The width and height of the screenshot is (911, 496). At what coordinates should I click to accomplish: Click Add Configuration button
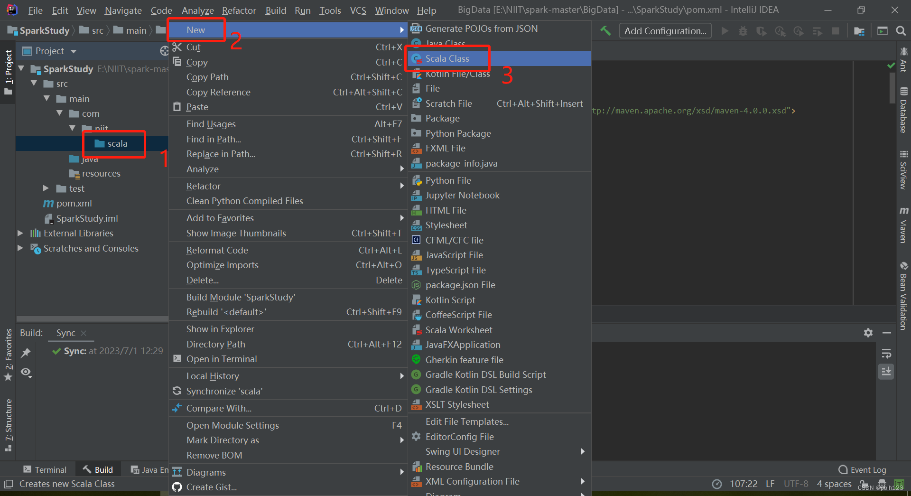pos(665,31)
